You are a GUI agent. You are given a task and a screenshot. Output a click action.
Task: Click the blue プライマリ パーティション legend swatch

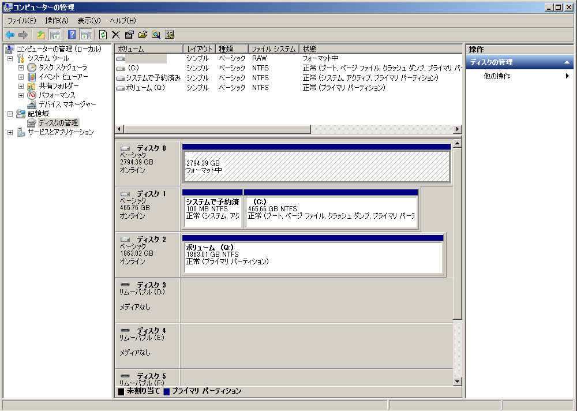(x=166, y=391)
